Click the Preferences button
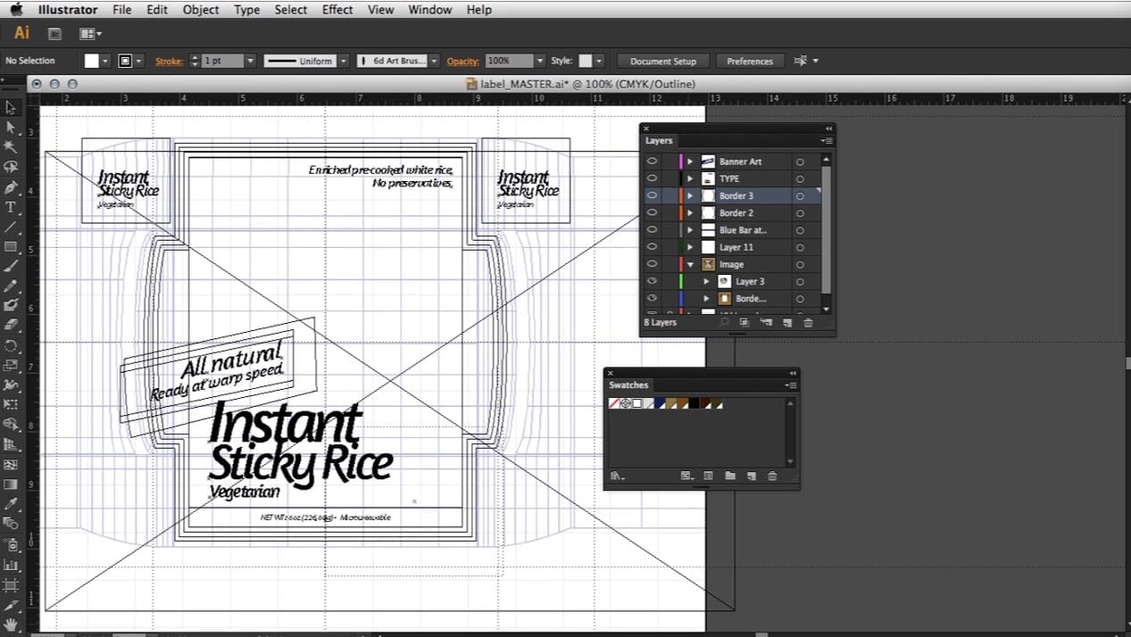The width and height of the screenshot is (1131, 637). (749, 61)
